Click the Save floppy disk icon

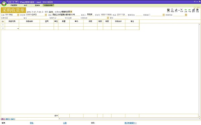pos(168,10)
